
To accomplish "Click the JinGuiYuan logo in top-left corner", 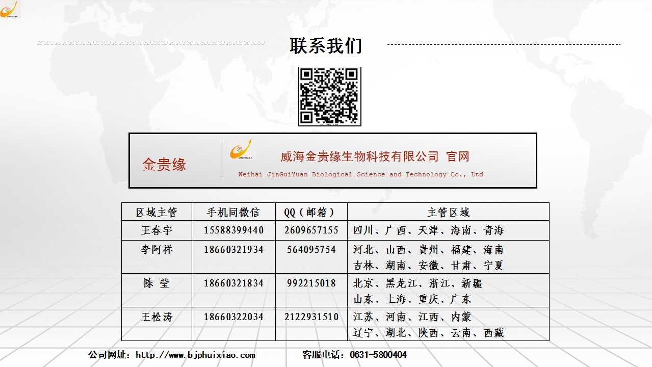I will (9, 9).
